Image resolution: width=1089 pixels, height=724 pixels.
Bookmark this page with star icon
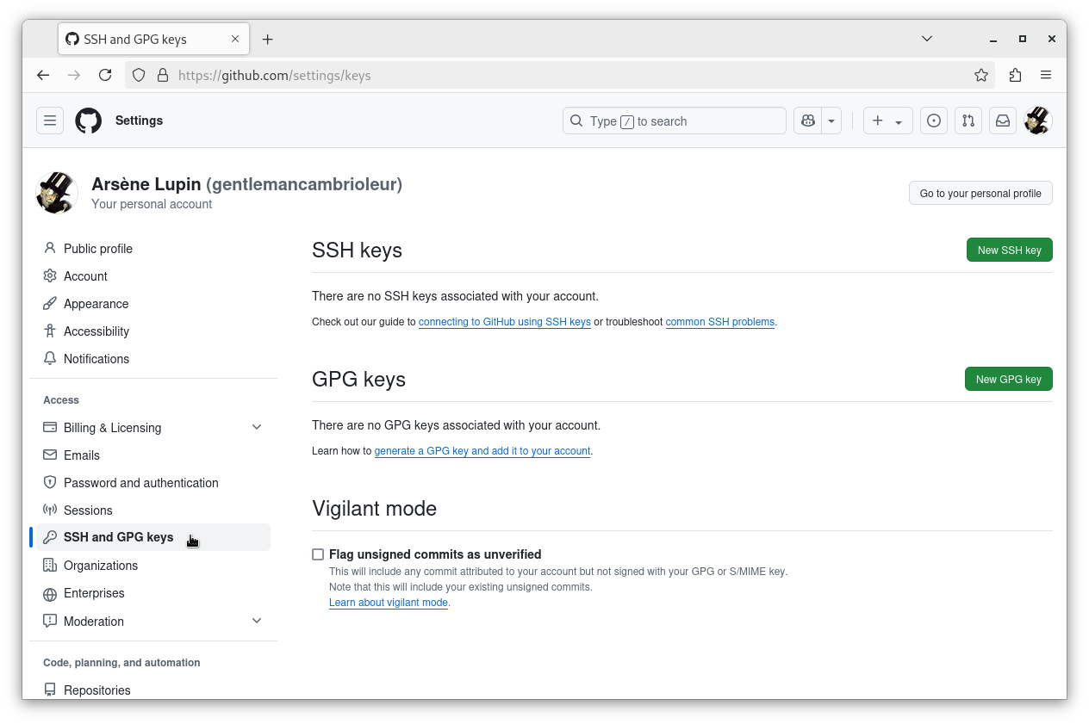click(981, 76)
